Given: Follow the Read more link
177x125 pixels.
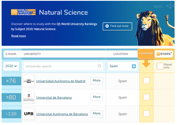Looking at the screenshot, I should 19,36.
